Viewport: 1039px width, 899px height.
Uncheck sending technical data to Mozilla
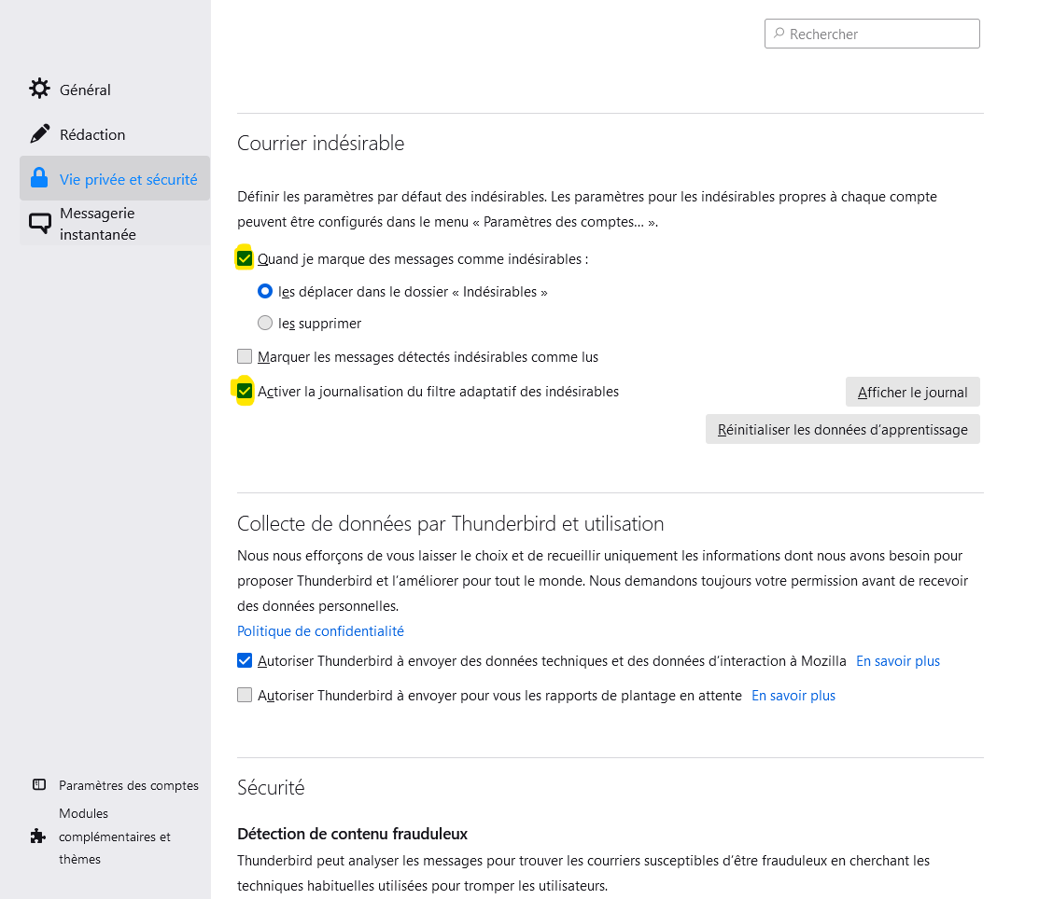(245, 661)
